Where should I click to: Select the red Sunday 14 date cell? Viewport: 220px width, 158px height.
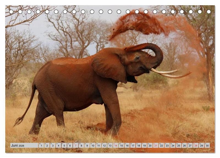click(116, 145)
